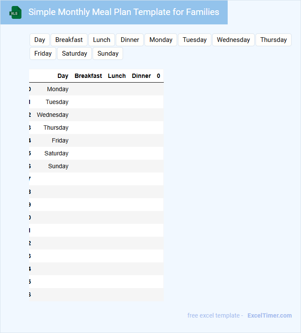
Task: Select the Breakfast tag button
Action: tap(69, 40)
